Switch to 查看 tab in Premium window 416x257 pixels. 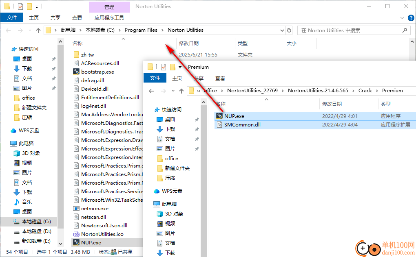(x=220, y=78)
